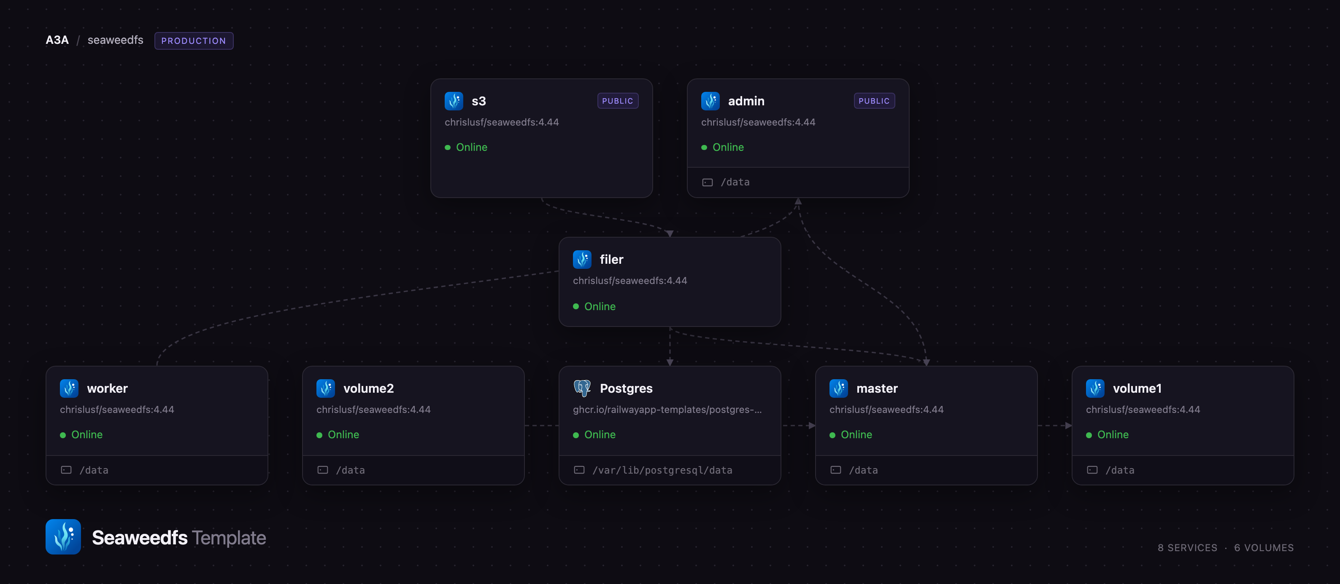This screenshot has width=1340, height=584.
Task: Click the large Seaweedfs Template logo icon
Action: click(63, 537)
